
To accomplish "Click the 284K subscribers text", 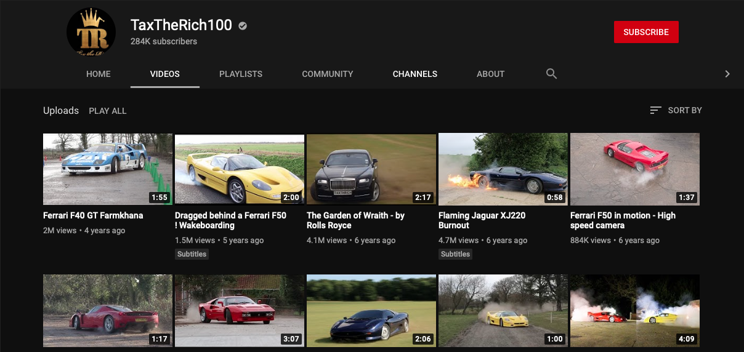I will pyautogui.click(x=164, y=42).
